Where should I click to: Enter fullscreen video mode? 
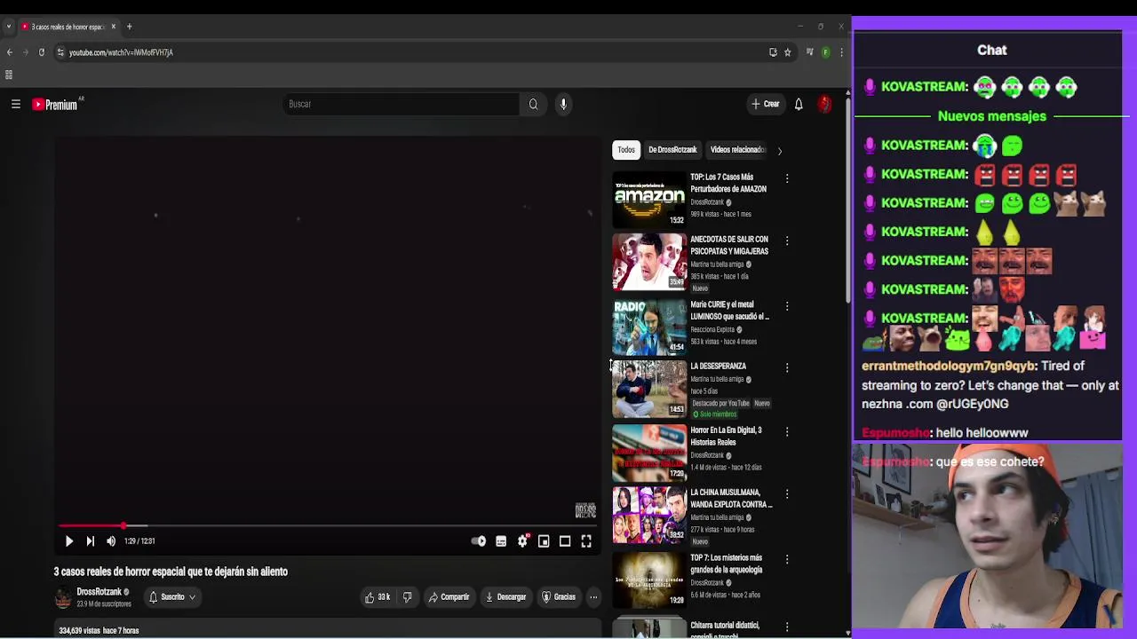[586, 541]
